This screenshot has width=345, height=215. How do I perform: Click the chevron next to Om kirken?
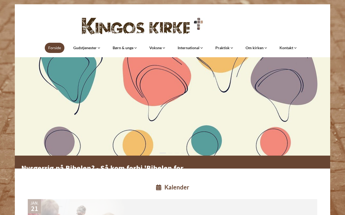tap(266, 48)
